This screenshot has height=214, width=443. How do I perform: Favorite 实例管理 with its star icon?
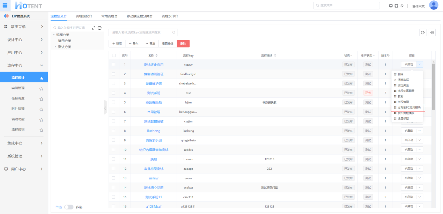(41, 88)
